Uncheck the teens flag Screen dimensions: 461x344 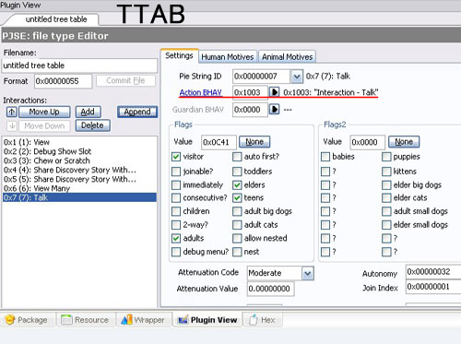237,197
